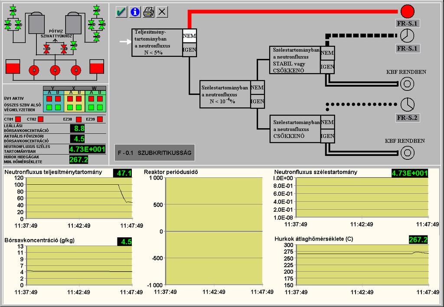Click the red EZ38 indicator square
Image resolution: width=444 pixels, height=307 pixels.
(79, 120)
